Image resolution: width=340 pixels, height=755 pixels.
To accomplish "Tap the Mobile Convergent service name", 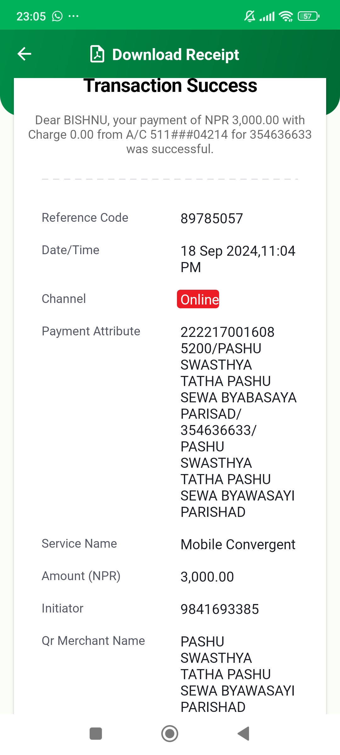I will click(x=238, y=545).
